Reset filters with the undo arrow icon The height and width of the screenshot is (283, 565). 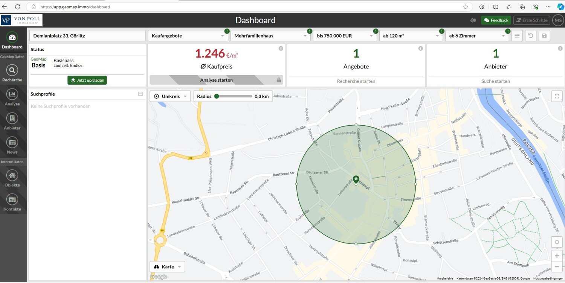[531, 36]
